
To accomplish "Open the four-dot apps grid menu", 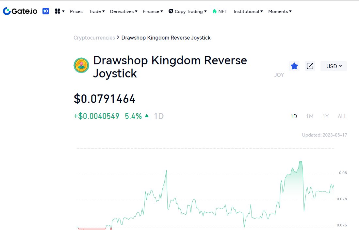I will 59,11.
